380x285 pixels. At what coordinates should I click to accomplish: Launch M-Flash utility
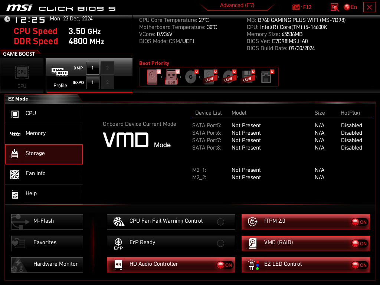coord(47,222)
